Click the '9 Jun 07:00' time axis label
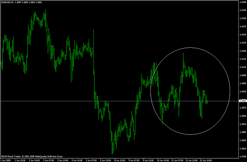 click(x=134, y=160)
